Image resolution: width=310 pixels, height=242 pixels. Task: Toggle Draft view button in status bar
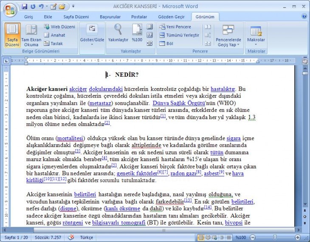(x=229, y=237)
